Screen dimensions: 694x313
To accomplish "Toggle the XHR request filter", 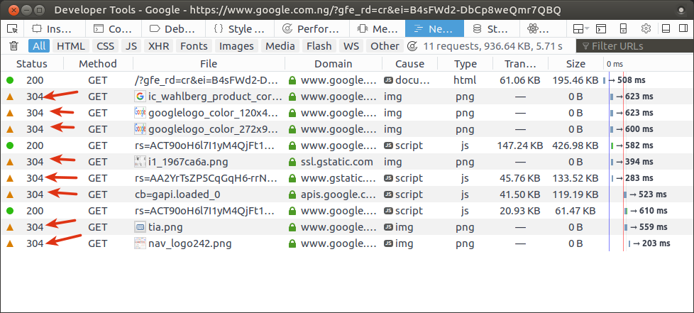I will click(157, 46).
